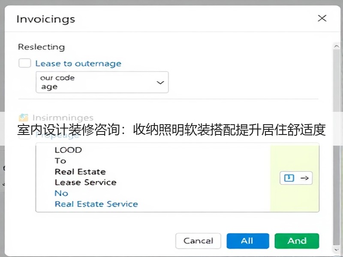Click the dropdown chevron arrow
Screen dimensions: 343x257
160,83
